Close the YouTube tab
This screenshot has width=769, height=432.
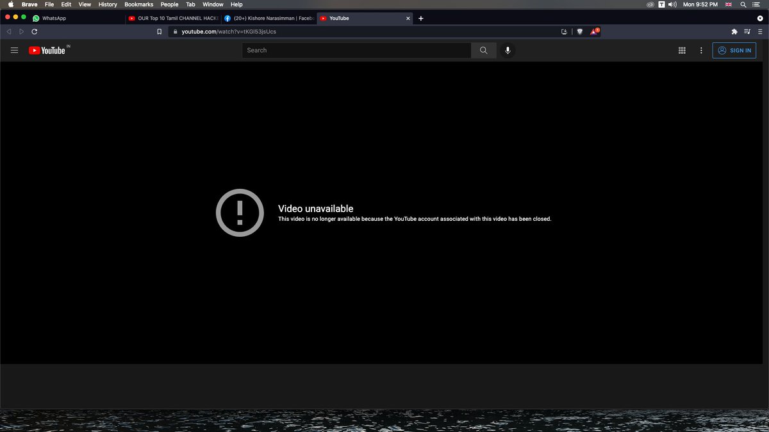pos(408,19)
